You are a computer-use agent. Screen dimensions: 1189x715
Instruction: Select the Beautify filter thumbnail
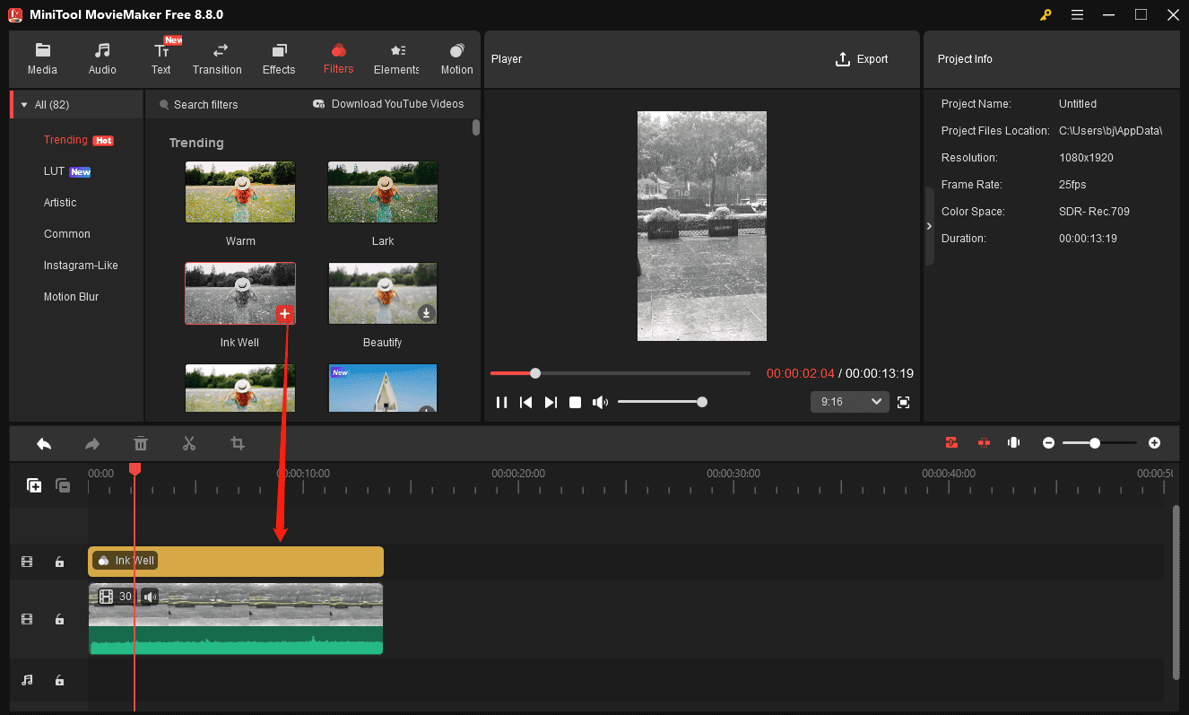(x=383, y=293)
